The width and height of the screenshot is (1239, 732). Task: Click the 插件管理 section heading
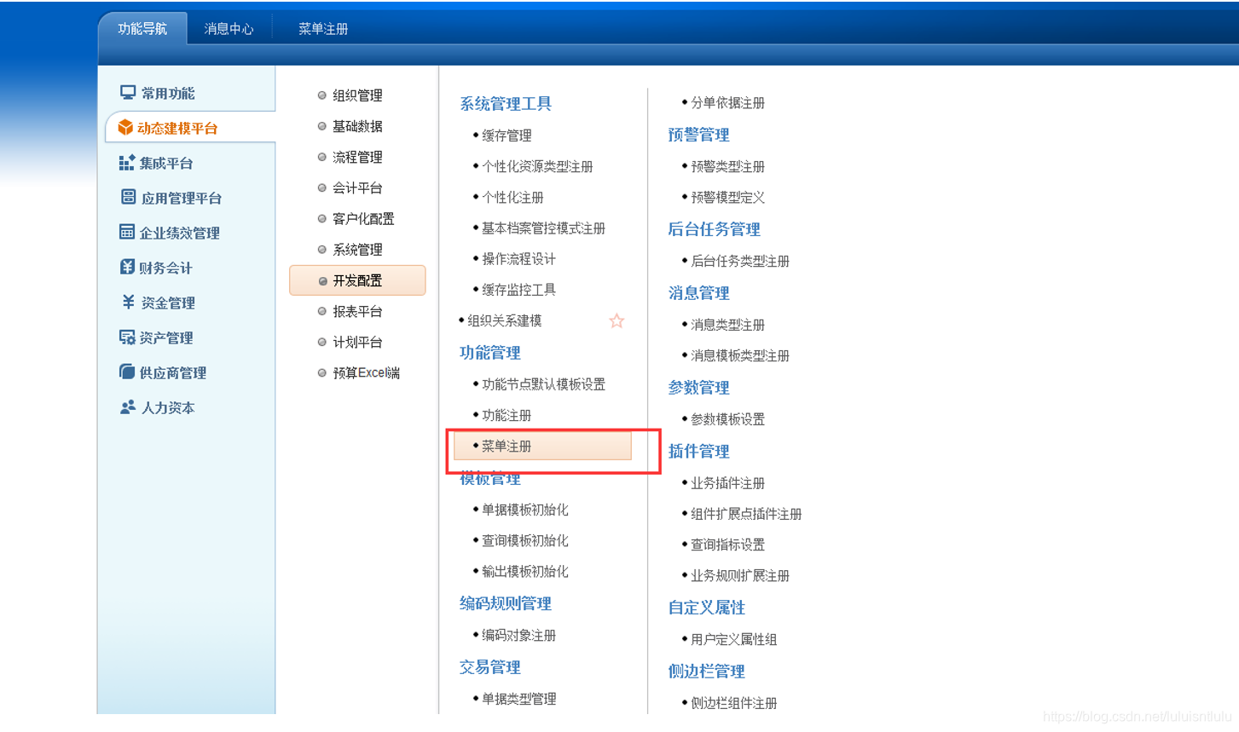pos(698,451)
